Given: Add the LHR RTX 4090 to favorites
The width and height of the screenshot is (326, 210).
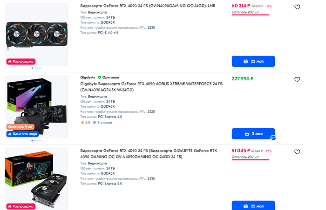Looking at the screenshot, I should pyautogui.click(x=297, y=7).
